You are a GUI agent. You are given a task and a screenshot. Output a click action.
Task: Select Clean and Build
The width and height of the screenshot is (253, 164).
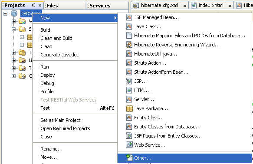(x=56, y=38)
